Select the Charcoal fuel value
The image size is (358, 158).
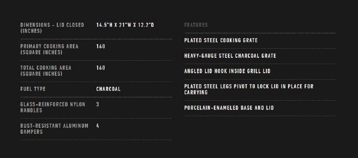[108, 89]
